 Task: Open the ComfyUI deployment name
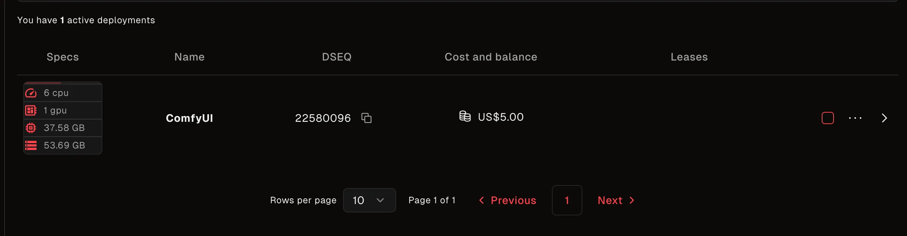point(190,118)
